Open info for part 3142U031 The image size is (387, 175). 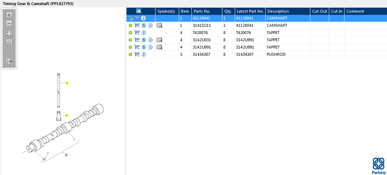(150, 40)
